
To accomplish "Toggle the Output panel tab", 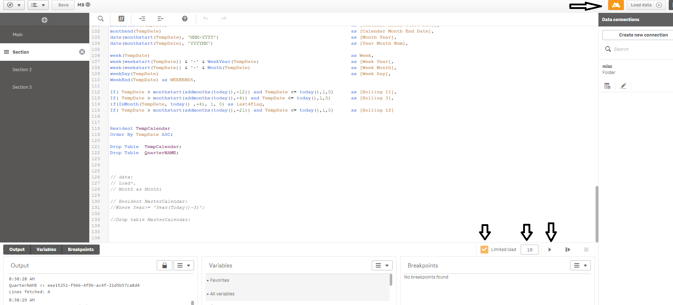I will pos(17,250).
